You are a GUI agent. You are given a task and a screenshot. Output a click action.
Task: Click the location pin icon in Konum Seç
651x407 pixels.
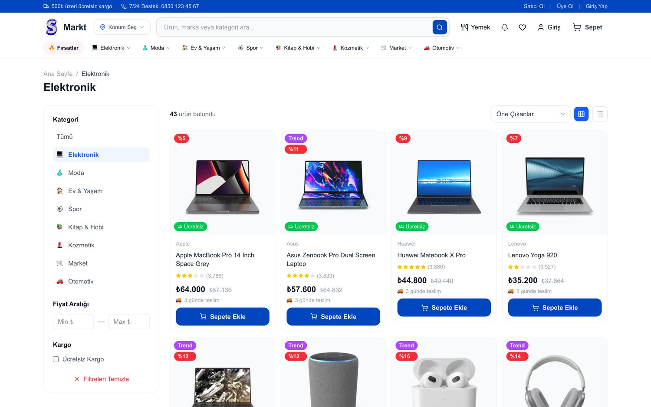click(103, 27)
